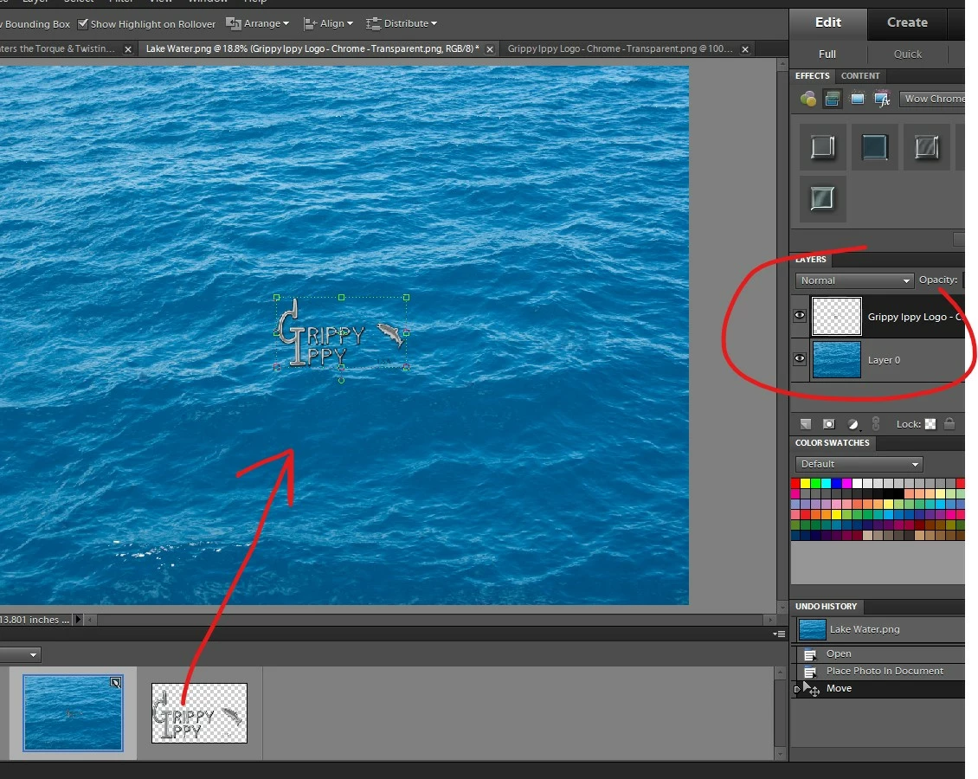The image size is (978, 779).
Task: Click the Layers panel title tab
Action: click(810, 260)
